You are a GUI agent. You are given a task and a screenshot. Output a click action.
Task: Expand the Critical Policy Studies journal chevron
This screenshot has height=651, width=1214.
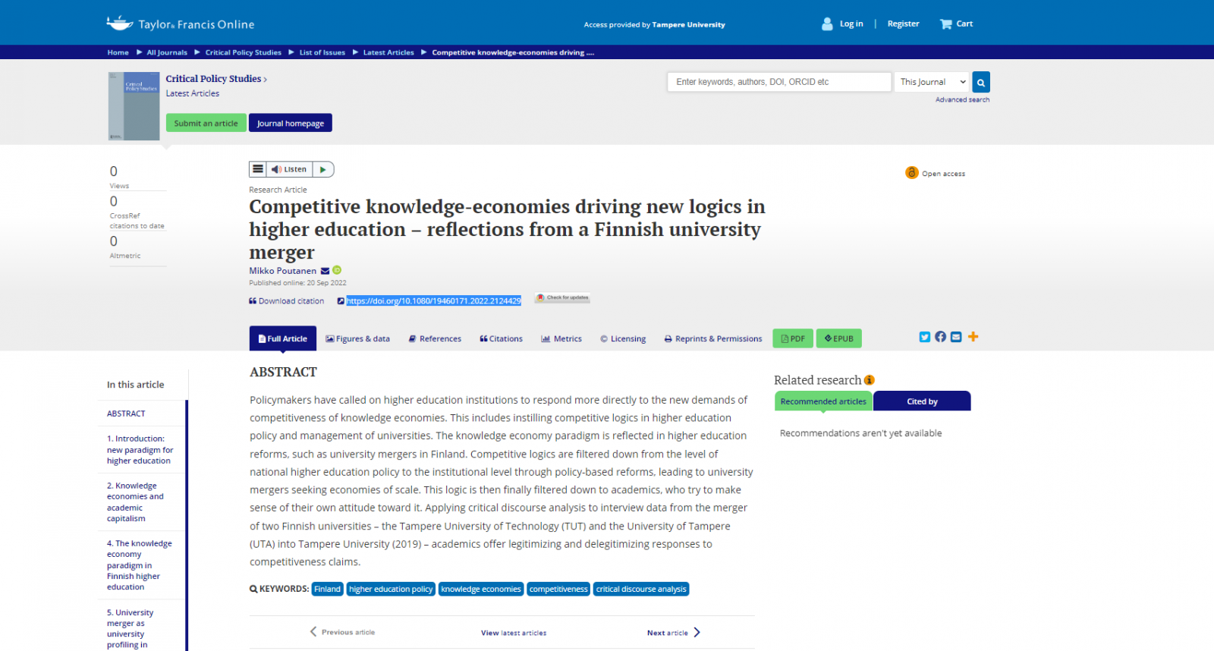tap(265, 79)
